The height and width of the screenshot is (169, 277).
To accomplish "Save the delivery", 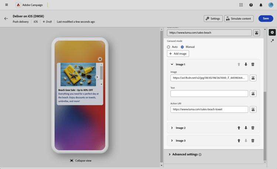I will point(266,18).
